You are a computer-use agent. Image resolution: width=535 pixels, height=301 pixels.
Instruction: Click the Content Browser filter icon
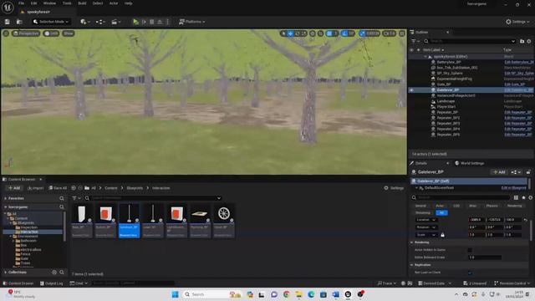coord(76,198)
